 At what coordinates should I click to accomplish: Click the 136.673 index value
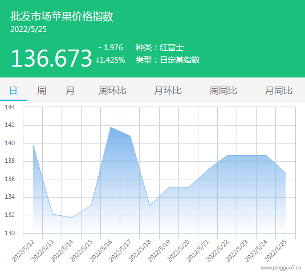[51, 58]
